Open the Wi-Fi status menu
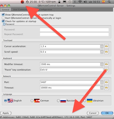 pos(80,2)
